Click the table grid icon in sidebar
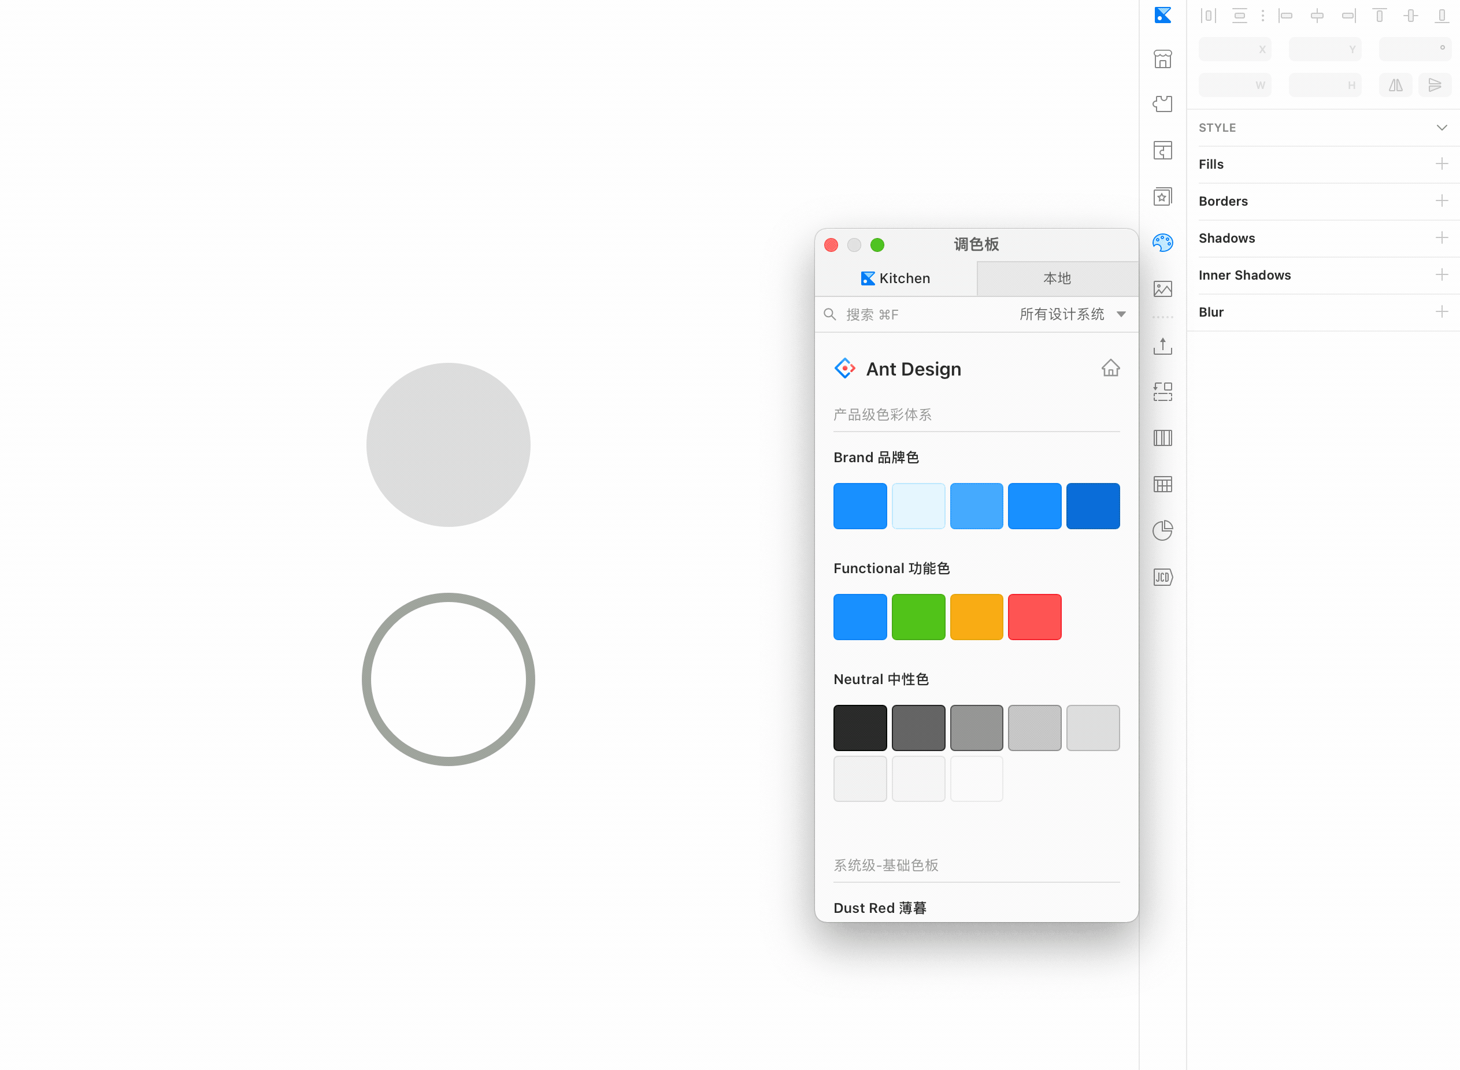This screenshot has height=1070, width=1460. pos(1162,484)
